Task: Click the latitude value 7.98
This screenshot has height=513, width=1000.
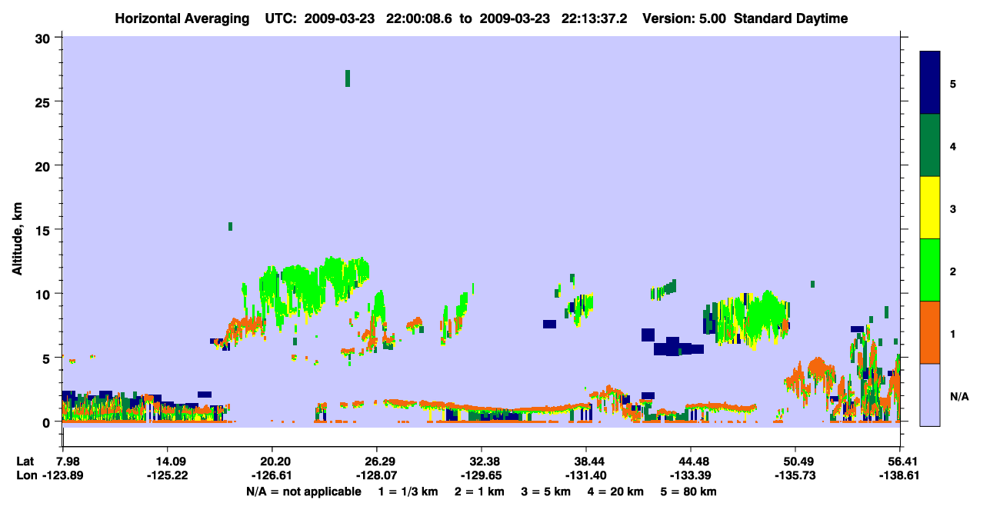Action: tap(62, 461)
